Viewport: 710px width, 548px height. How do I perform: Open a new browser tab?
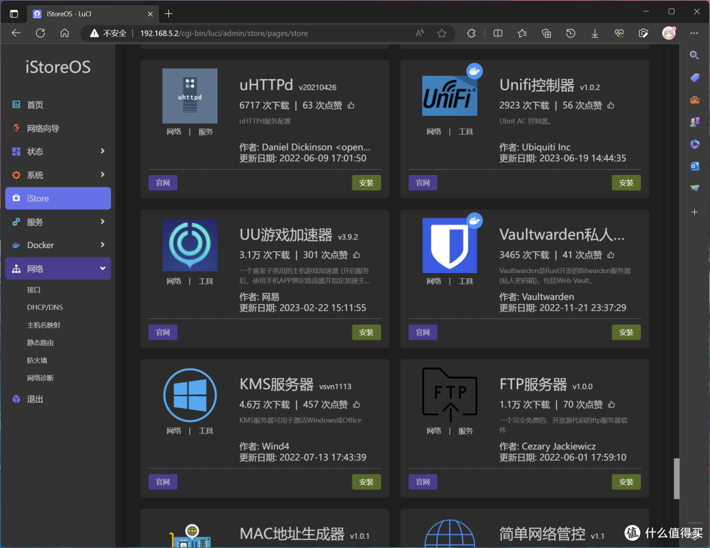coord(168,14)
